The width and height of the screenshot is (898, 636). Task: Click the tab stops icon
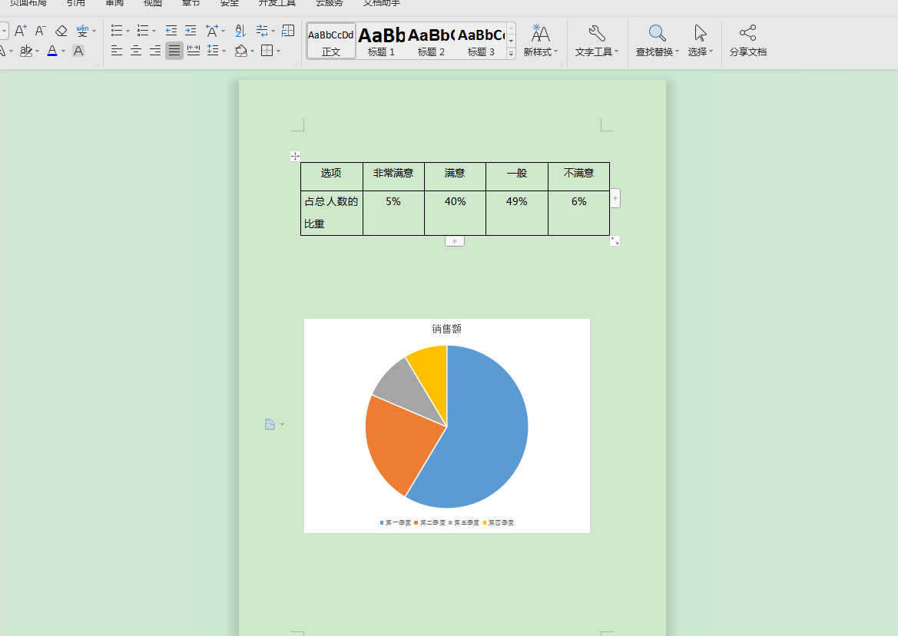pos(288,30)
